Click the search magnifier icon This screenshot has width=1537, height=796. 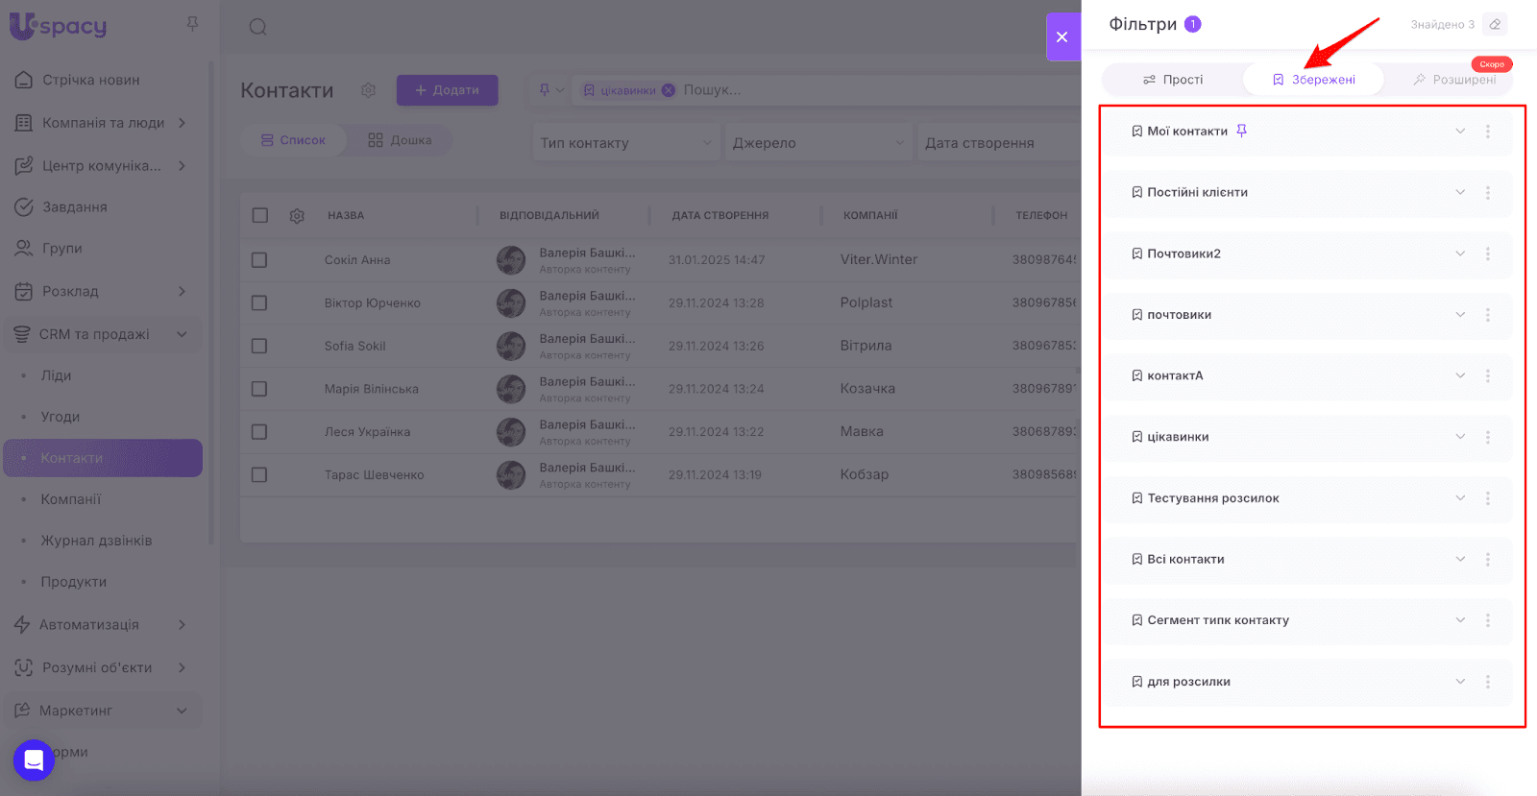click(x=257, y=27)
